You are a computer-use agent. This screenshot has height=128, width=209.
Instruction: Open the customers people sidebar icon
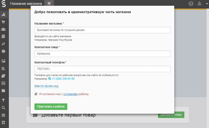point(3,29)
